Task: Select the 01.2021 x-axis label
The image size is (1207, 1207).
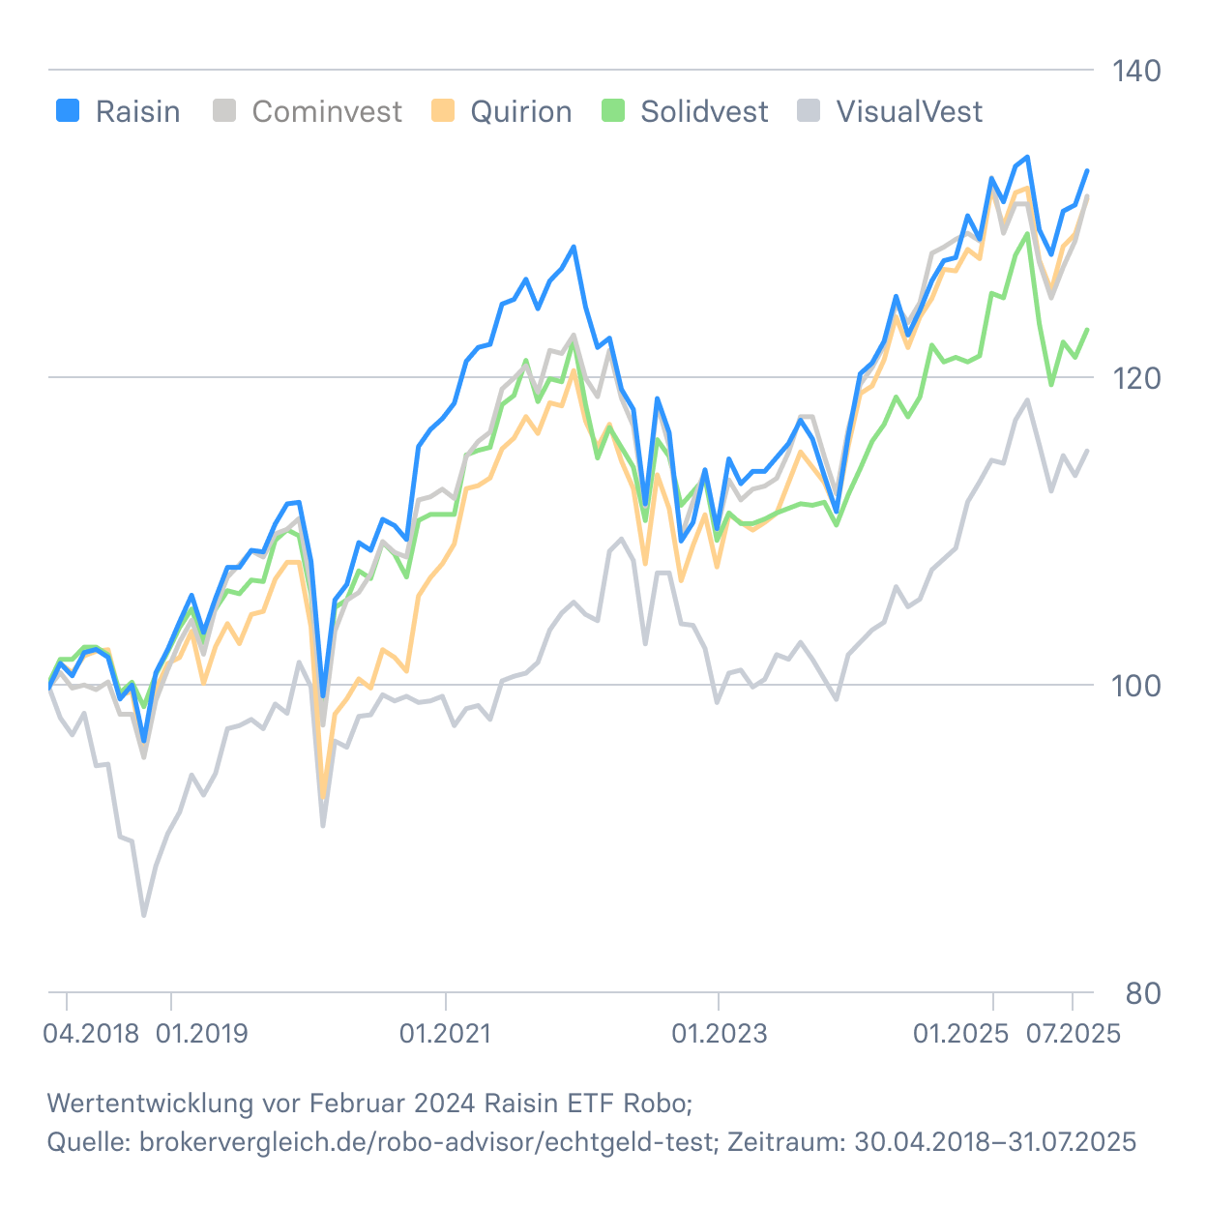Action: (446, 1034)
